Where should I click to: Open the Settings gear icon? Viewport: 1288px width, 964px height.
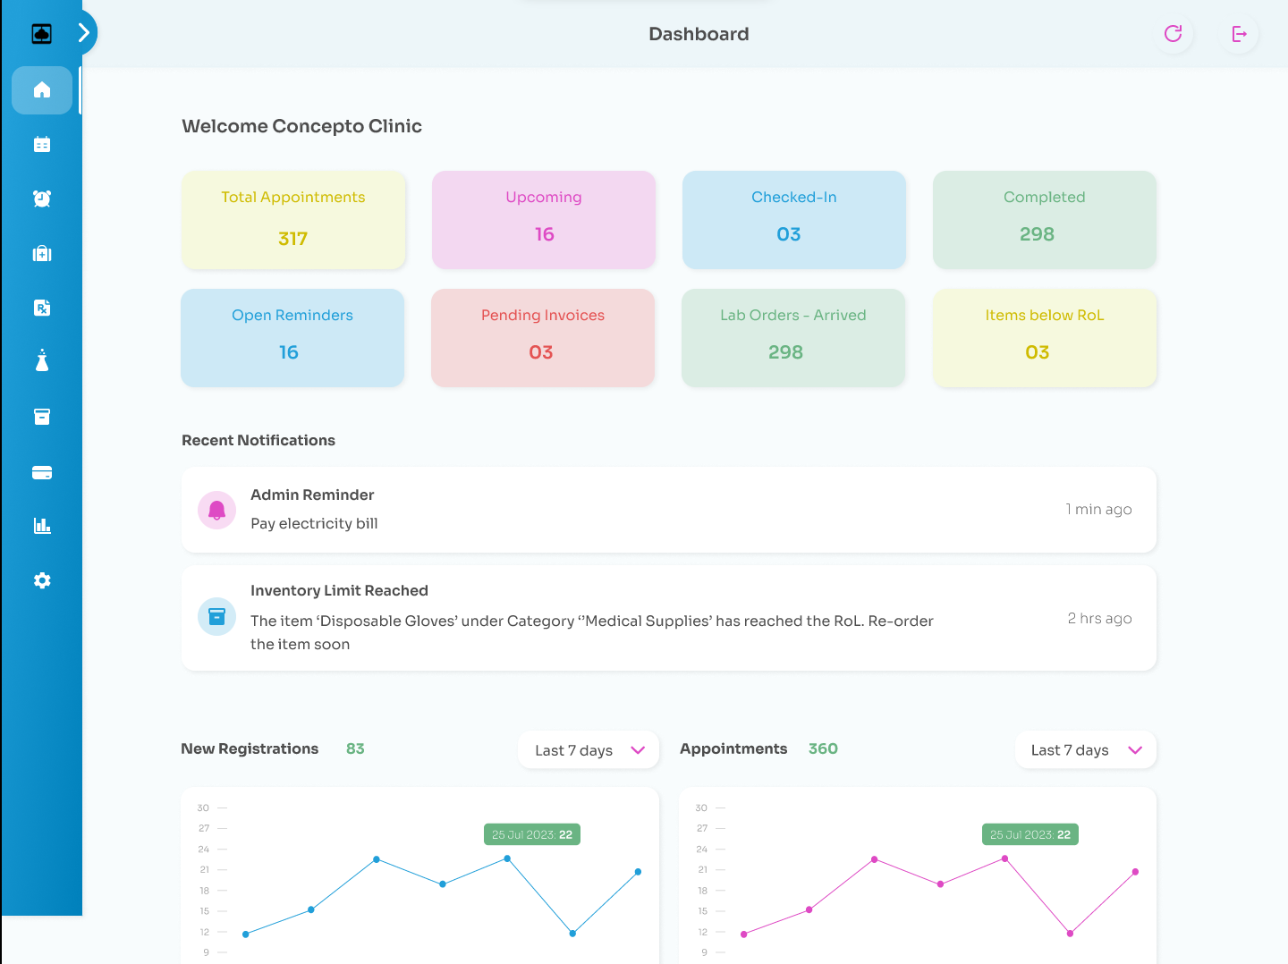point(42,580)
